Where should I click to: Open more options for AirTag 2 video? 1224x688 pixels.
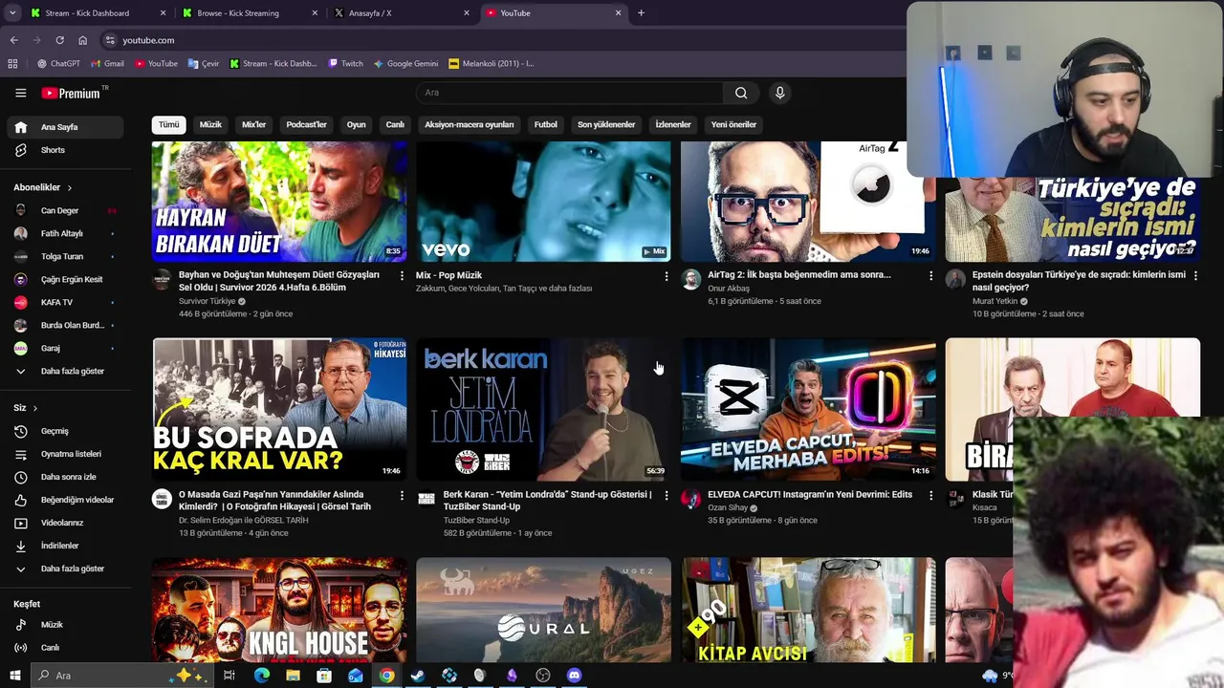pyautogui.click(x=930, y=276)
